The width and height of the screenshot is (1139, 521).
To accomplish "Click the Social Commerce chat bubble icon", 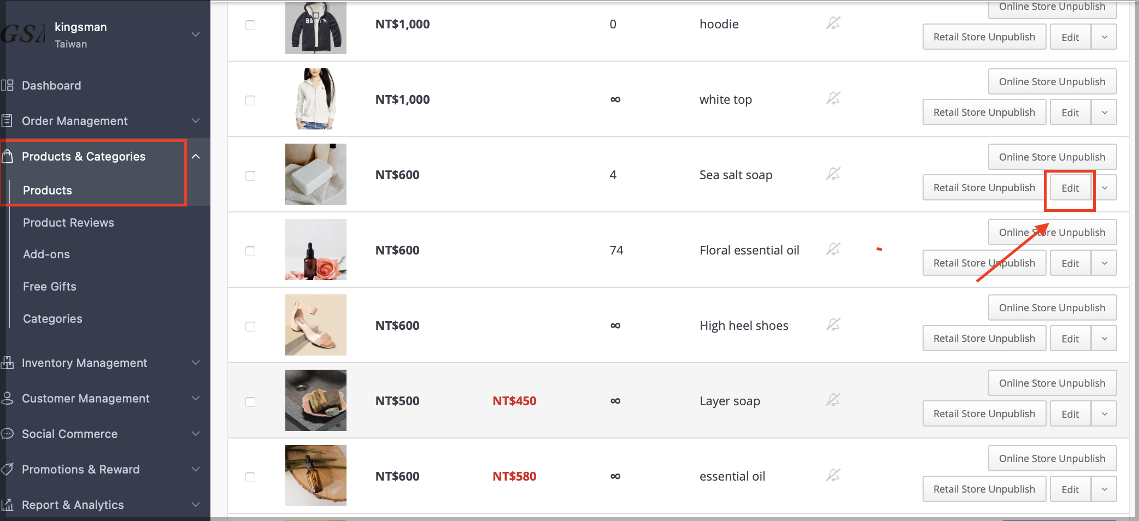I will (x=8, y=434).
